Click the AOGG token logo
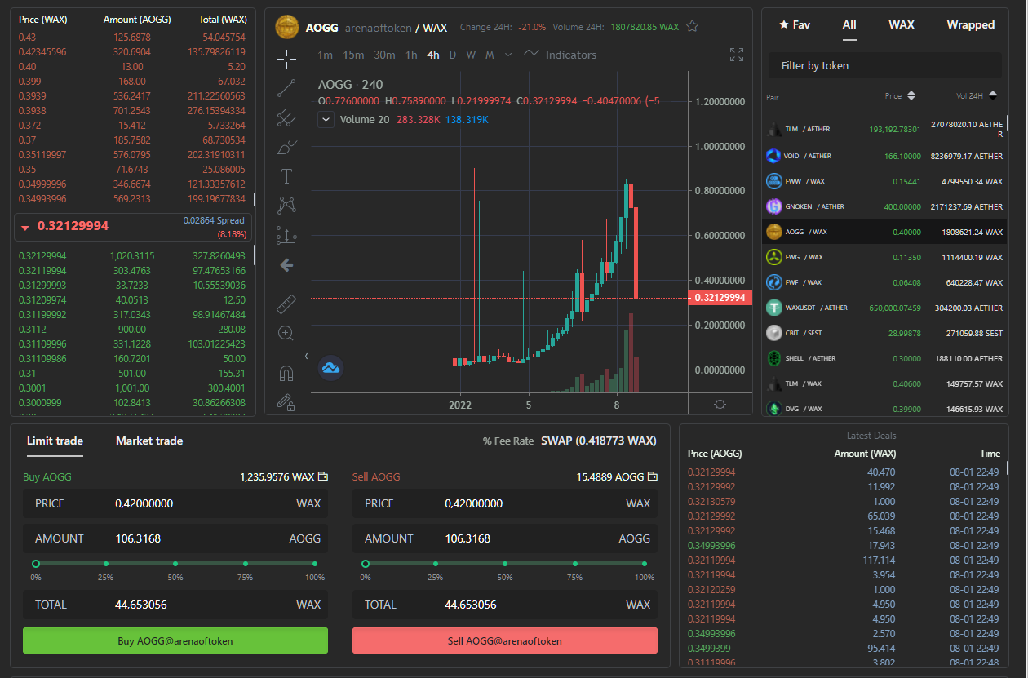 click(287, 27)
